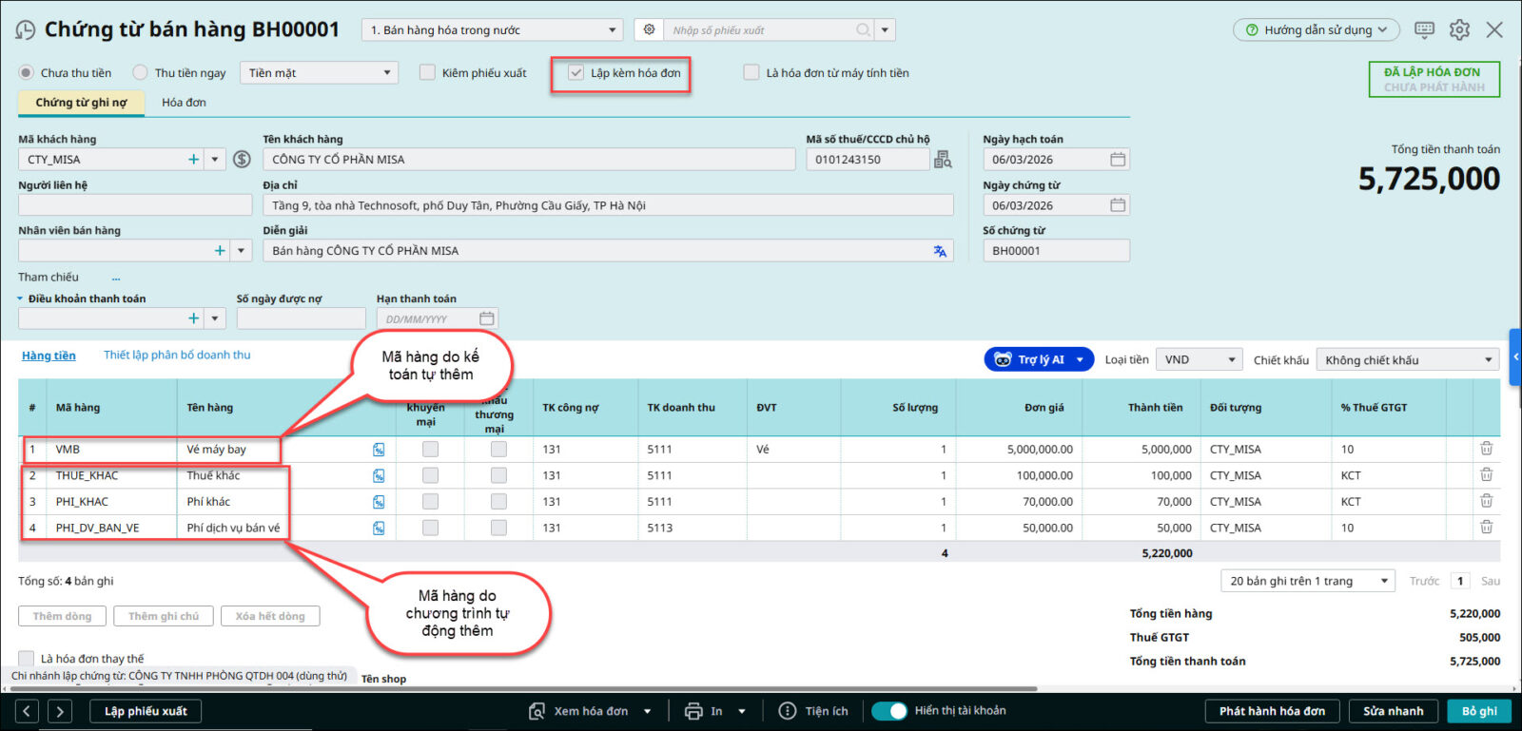This screenshot has height=731, width=1522.
Task: Delete the VMB row using its trash icon
Action: [1486, 449]
